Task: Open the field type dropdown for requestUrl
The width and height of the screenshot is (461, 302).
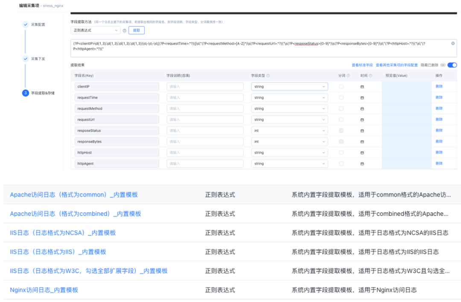Action: [289, 120]
